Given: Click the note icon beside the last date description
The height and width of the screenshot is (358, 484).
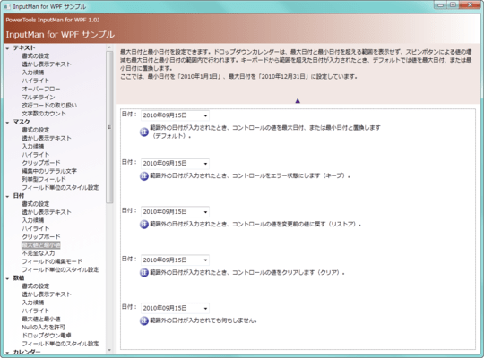Looking at the screenshot, I should coord(144,320).
